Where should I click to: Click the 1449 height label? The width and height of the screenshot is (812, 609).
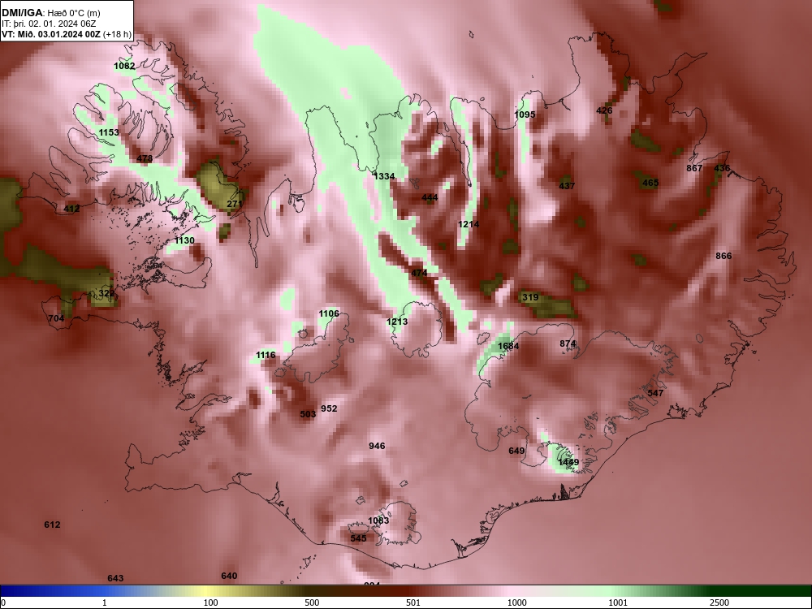pyautogui.click(x=568, y=462)
